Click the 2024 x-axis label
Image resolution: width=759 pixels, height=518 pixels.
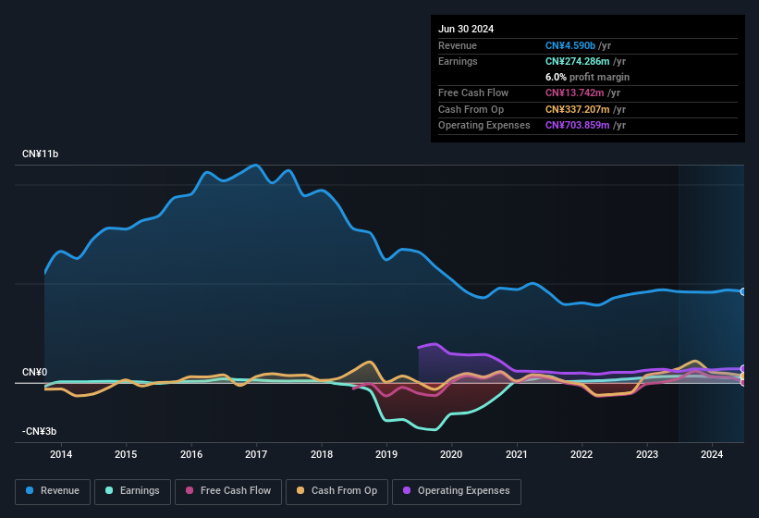click(x=712, y=454)
